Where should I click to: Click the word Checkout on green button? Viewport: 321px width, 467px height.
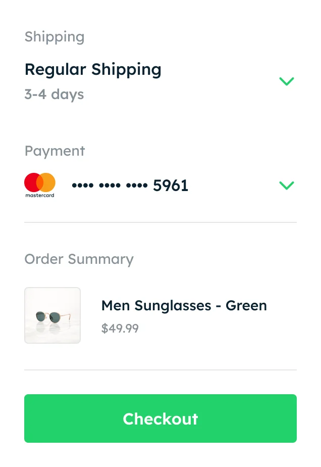[x=161, y=419]
